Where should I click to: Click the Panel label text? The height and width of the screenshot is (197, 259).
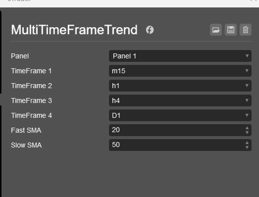coord(20,56)
